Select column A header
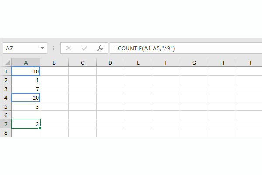 pyautogui.click(x=26, y=63)
